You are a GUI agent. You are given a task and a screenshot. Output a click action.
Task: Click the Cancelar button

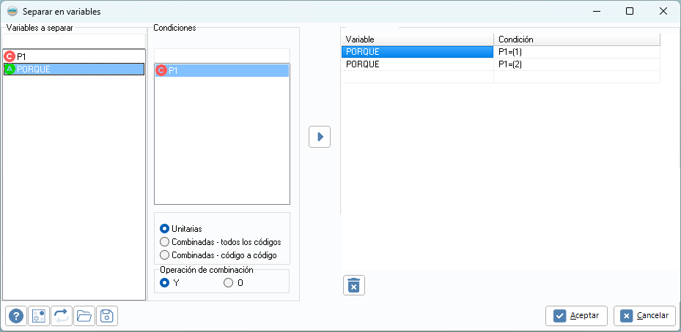tap(644, 316)
